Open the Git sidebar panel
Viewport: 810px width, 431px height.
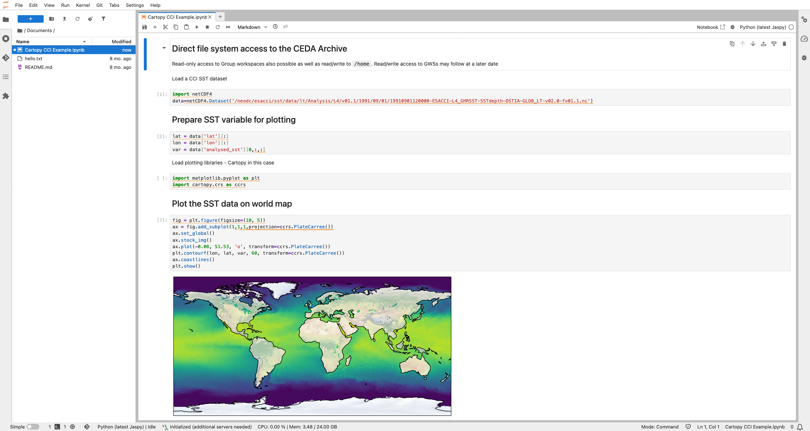pos(6,58)
